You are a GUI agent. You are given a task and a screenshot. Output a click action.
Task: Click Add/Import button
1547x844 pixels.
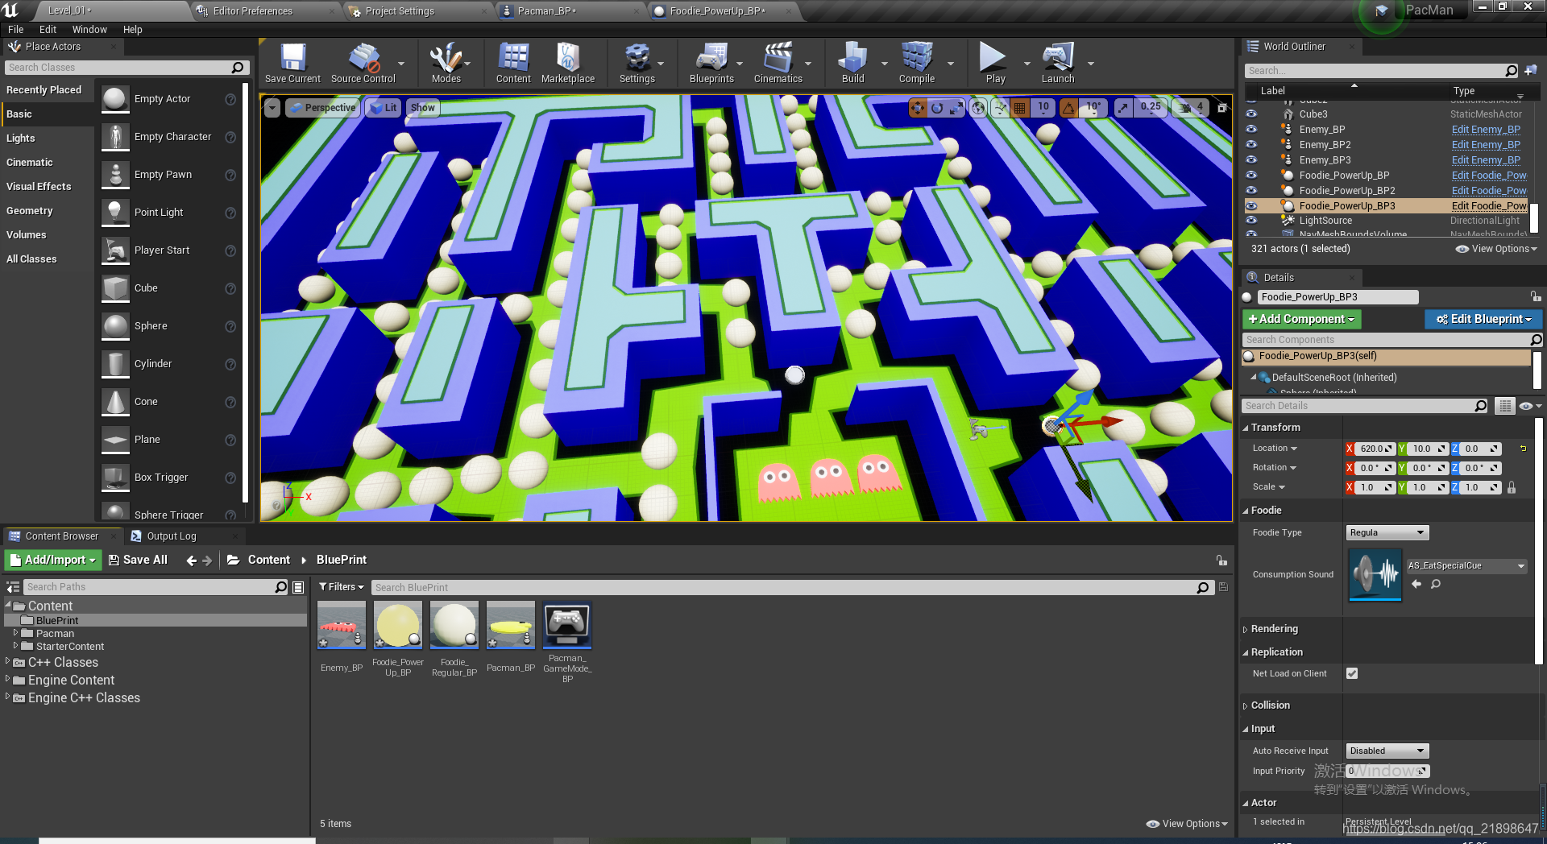(x=52, y=560)
